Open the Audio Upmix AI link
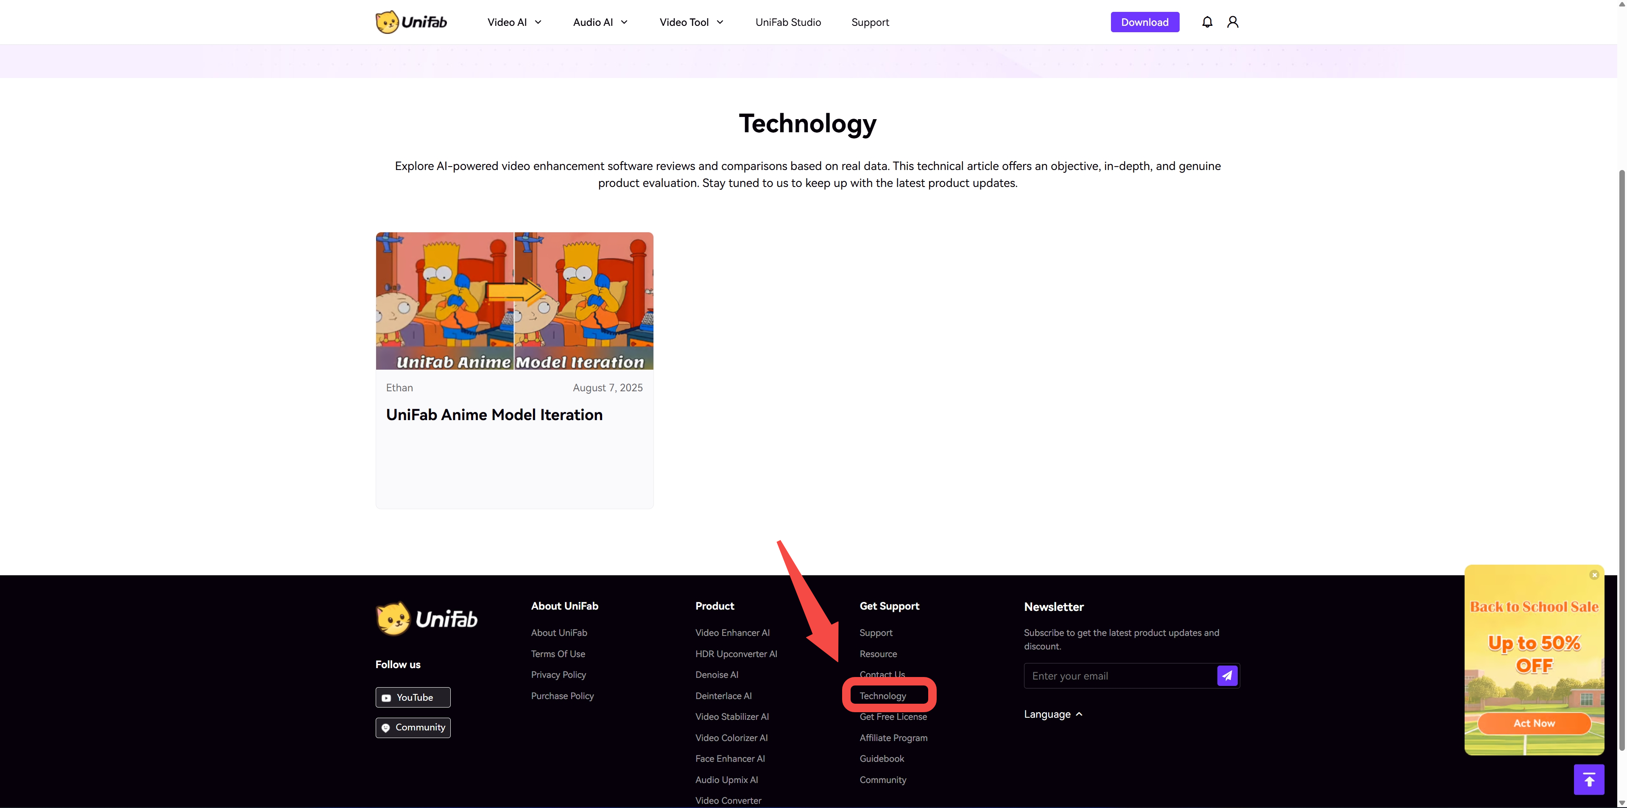The width and height of the screenshot is (1627, 808). coord(726,780)
